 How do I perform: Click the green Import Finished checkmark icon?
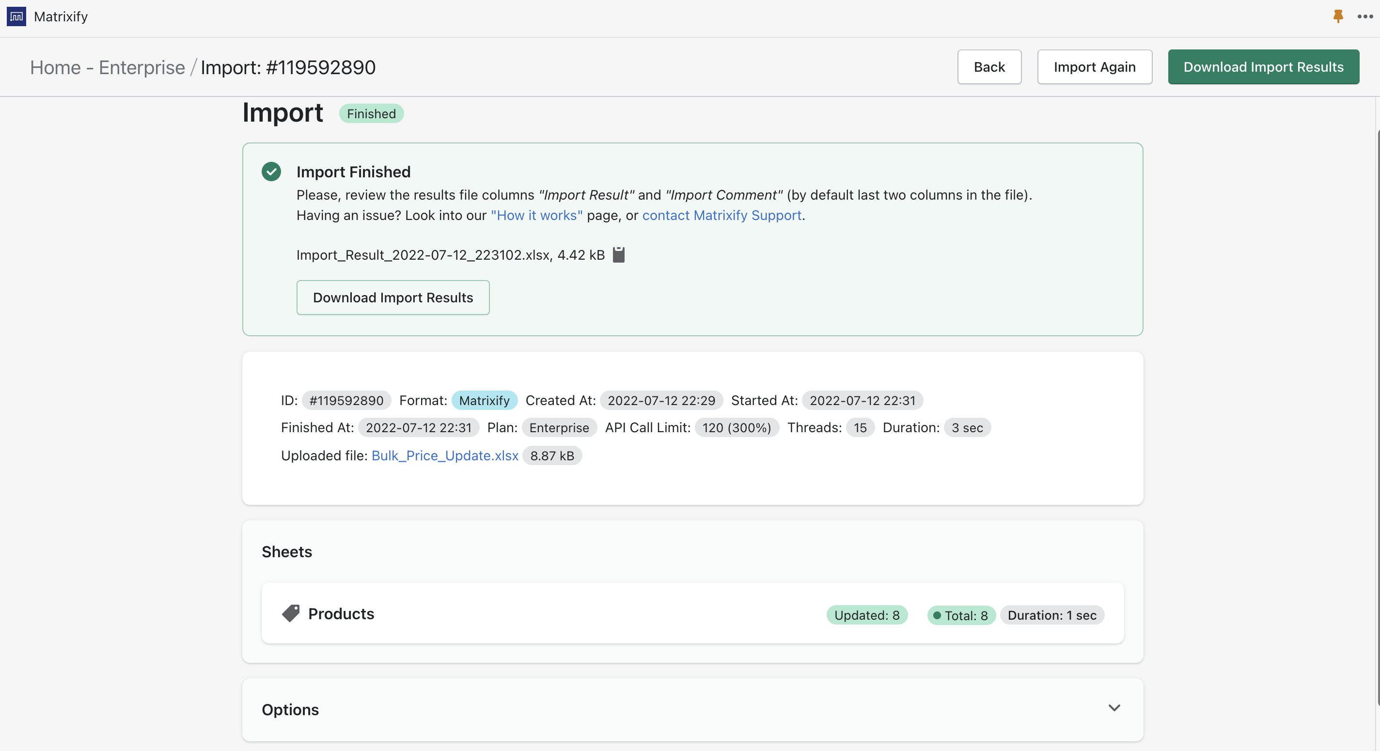(x=271, y=172)
